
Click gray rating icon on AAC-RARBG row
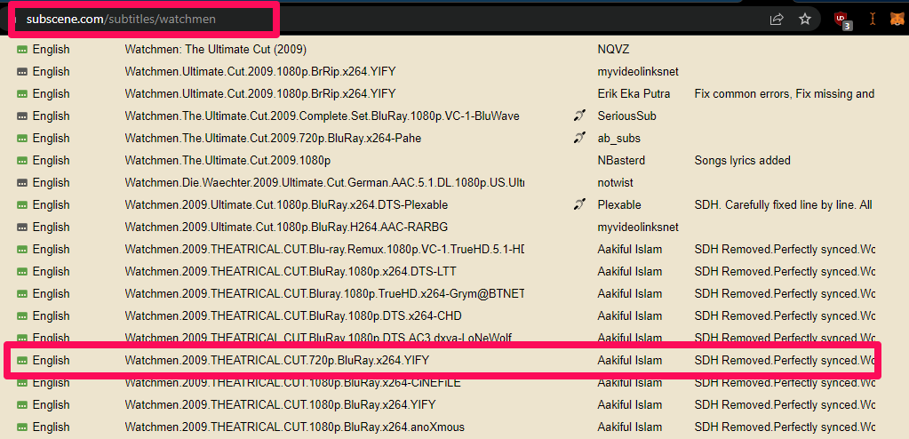22,227
